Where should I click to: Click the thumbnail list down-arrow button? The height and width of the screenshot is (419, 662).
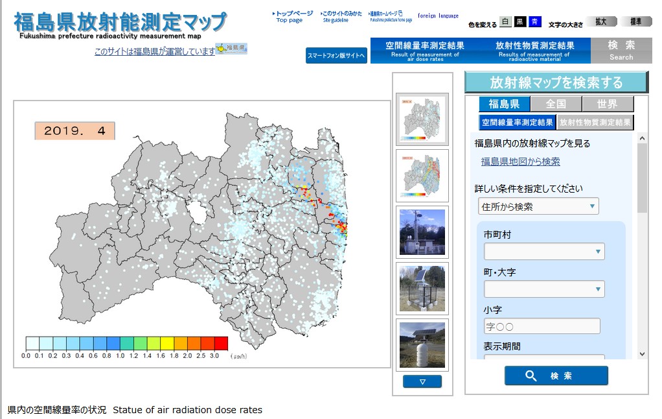(422, 381)
